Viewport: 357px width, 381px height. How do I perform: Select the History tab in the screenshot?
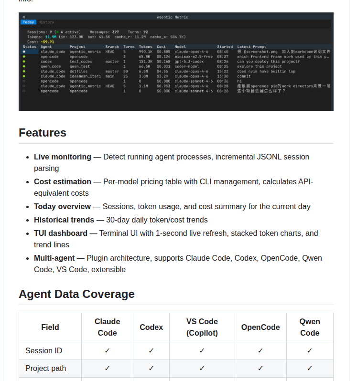click(46, 22)
